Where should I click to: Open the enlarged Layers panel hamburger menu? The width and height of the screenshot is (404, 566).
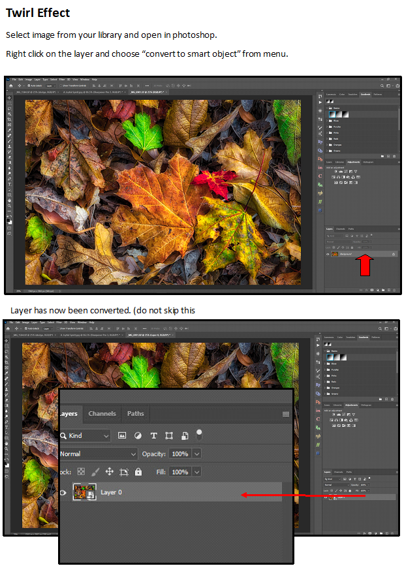coord(285,414)
